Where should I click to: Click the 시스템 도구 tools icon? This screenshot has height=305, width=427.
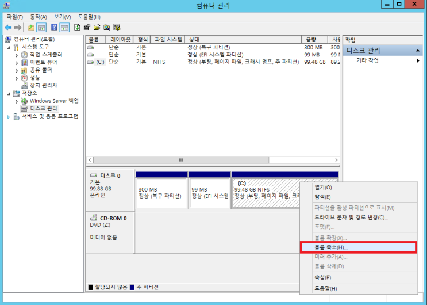(16, 47)
